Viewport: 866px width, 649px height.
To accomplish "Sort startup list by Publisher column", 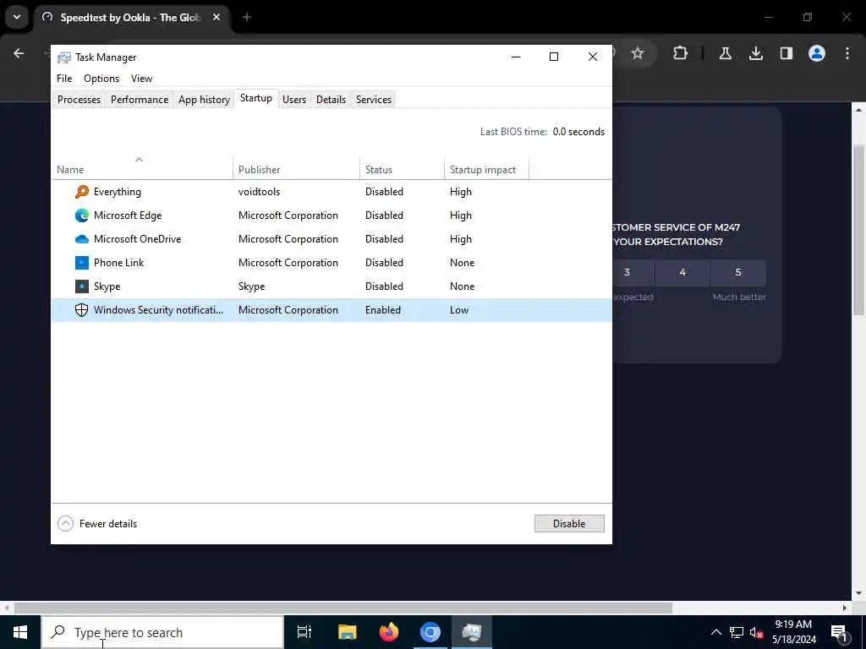I will pos(296,169).
